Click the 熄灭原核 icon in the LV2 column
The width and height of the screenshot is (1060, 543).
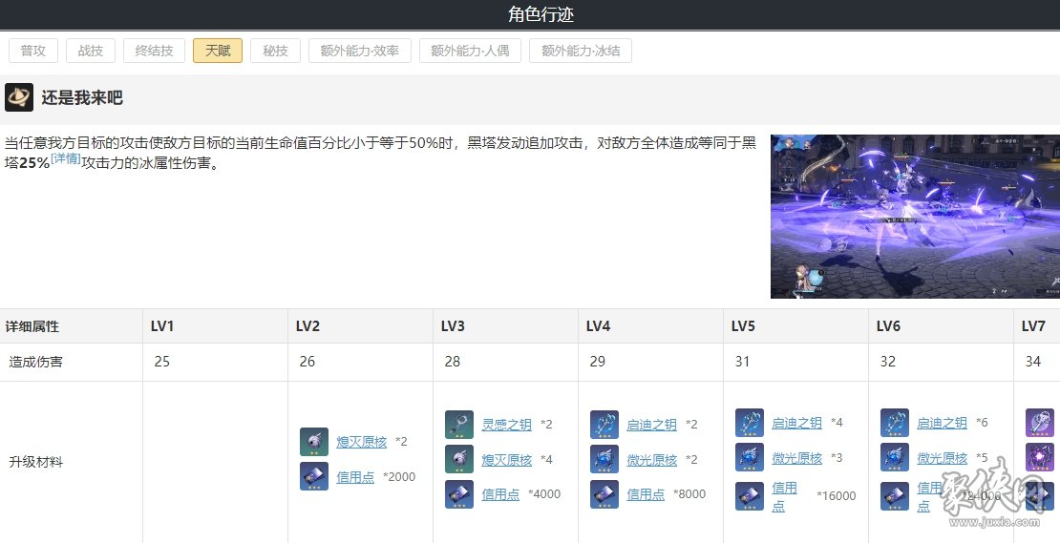point(314,442)
